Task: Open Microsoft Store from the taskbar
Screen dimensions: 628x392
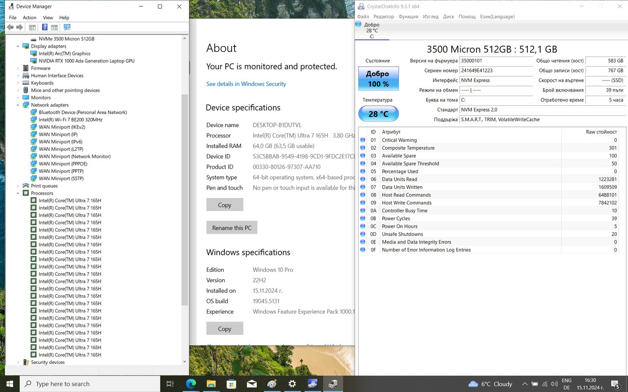Action: point(231,384)
